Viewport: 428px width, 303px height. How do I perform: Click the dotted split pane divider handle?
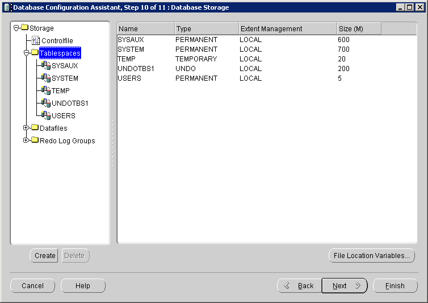click(x=113, y=143)
